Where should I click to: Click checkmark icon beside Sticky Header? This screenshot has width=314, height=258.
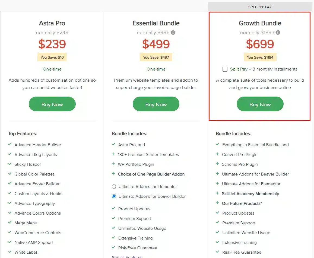[x=9, y=164]
